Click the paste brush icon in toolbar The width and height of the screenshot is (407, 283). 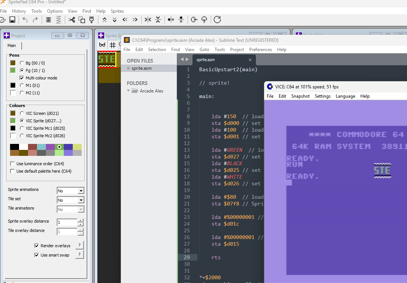(91, 20)
